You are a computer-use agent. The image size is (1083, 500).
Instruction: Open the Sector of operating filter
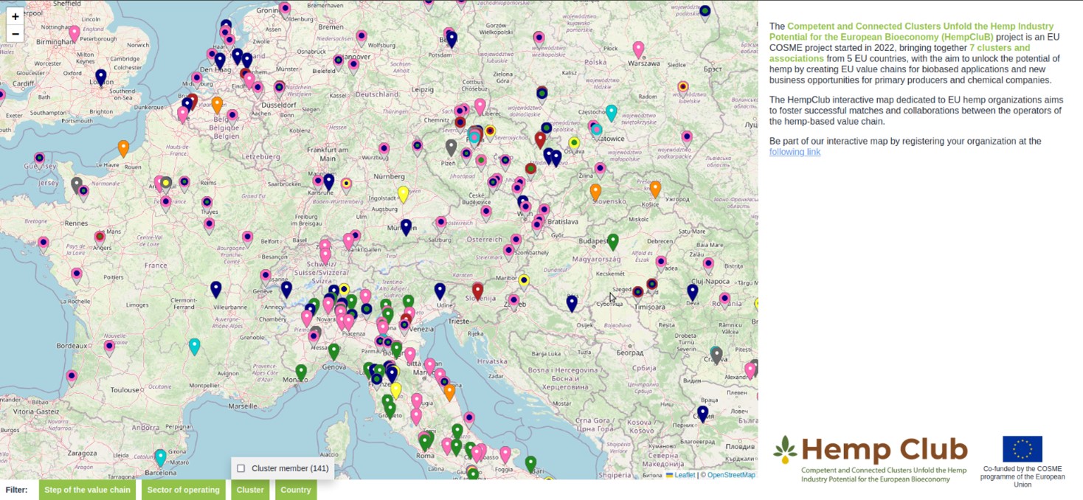click(183, 490)
